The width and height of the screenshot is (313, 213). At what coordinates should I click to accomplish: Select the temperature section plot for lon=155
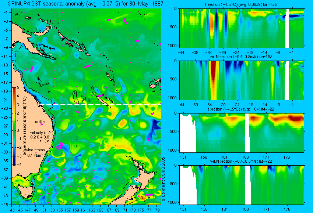click(x=242, y=28)
